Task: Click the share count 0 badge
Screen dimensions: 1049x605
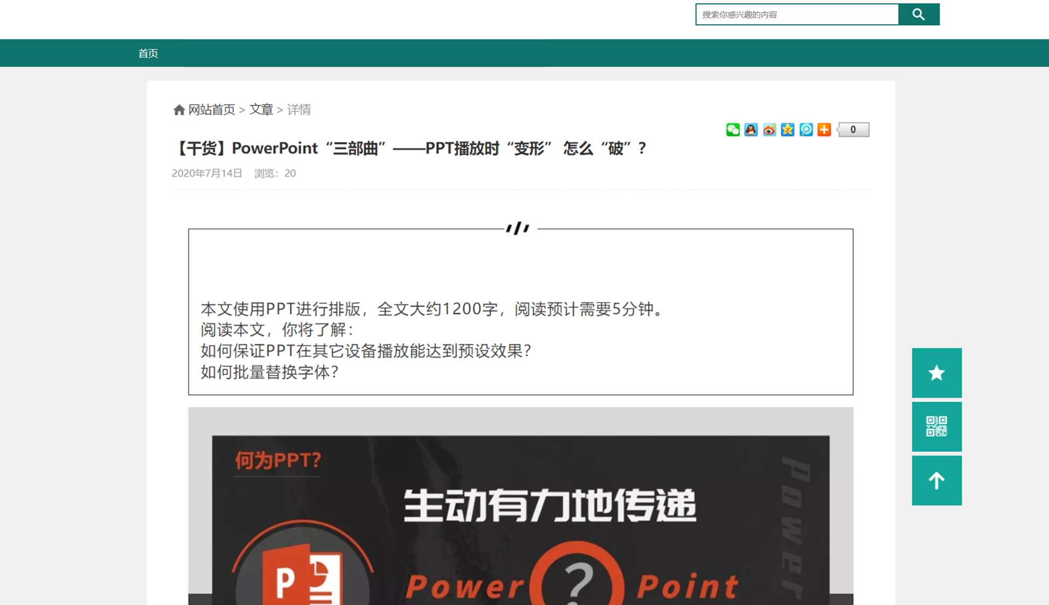Action: point(853,130)
